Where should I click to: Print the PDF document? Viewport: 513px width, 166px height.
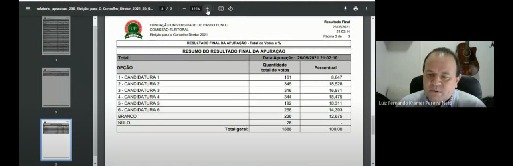[x=356, y=8]
